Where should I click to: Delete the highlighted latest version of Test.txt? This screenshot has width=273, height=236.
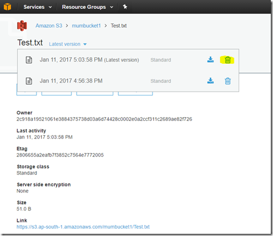click(228, 60)
